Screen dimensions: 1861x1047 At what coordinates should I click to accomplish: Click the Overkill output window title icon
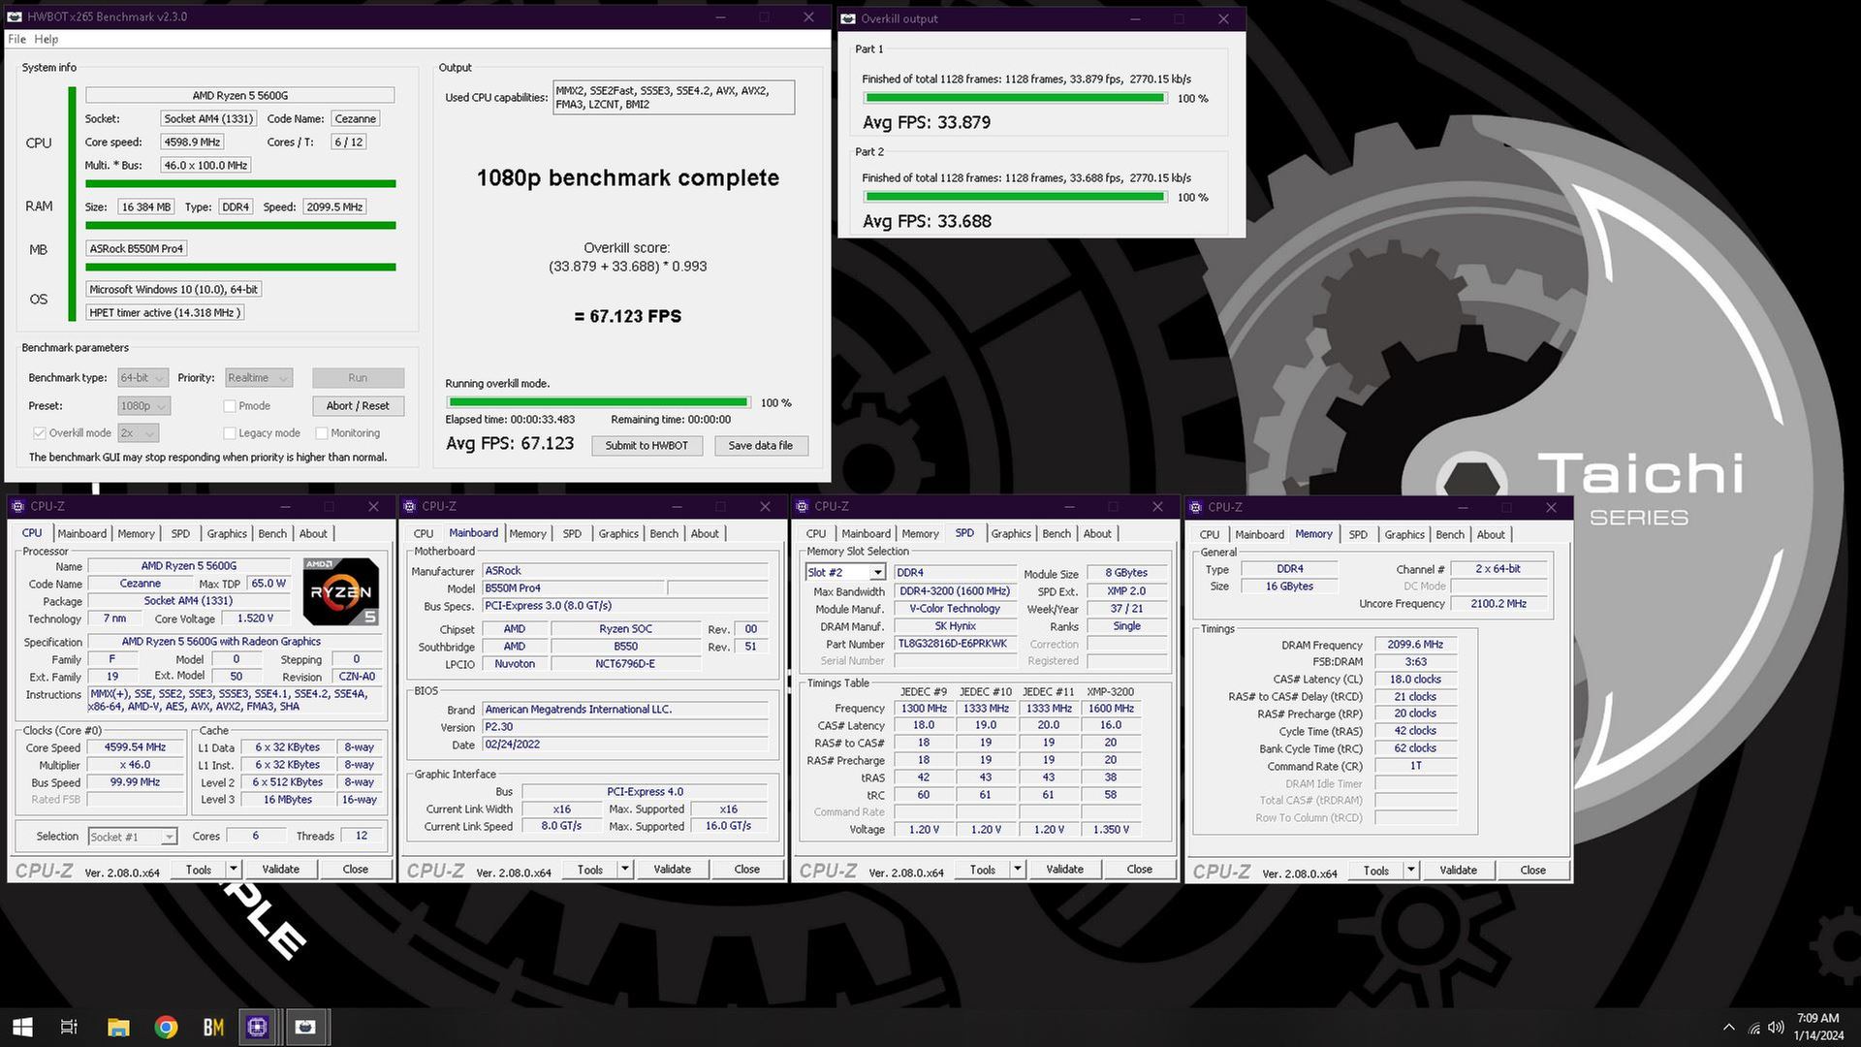848,18
